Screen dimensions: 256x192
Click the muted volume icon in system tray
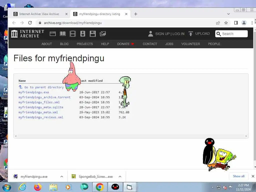click(225, 187)
